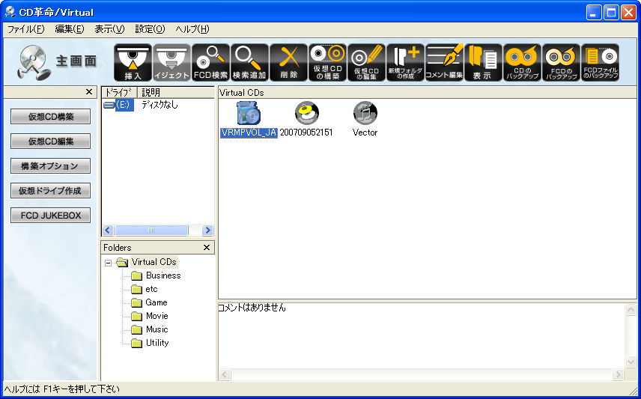Select the VRMPVOL_JA virtual CD icon

pos(249,113)
